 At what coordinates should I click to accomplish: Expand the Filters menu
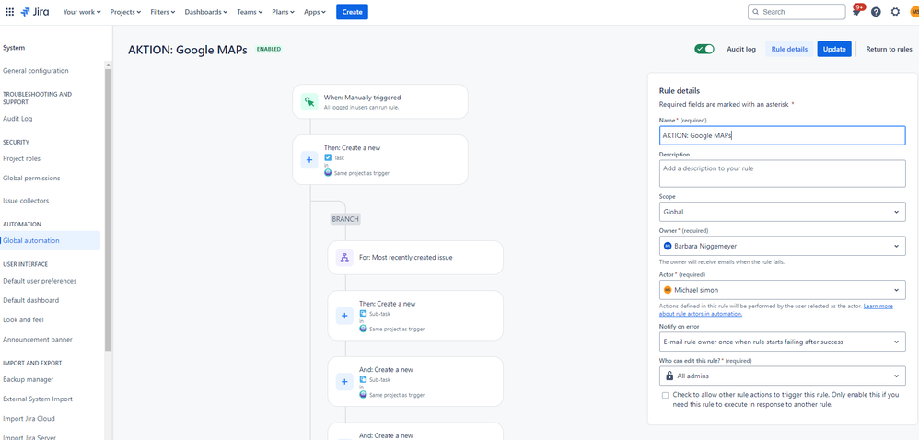(x=163, y=12)
